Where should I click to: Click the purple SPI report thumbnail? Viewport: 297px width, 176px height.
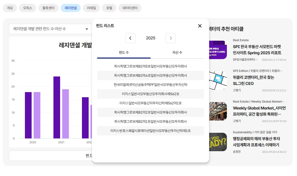[218, 50]
